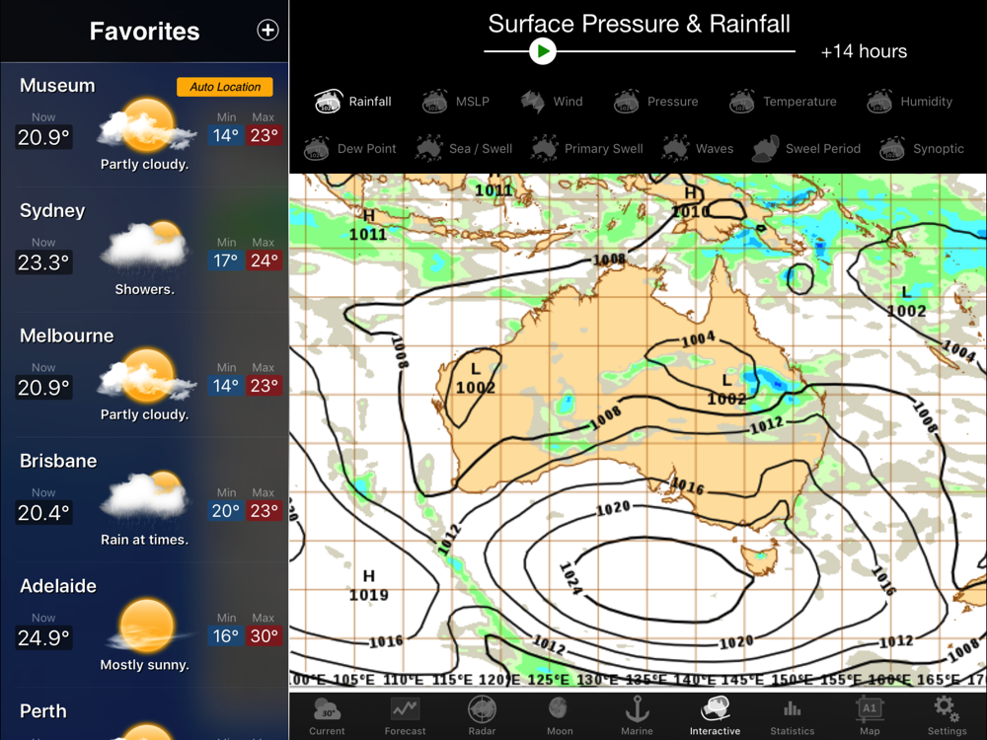Select the Humidity map layer
The height and width of the screenshot is (740, 987).
coord(910,102)
